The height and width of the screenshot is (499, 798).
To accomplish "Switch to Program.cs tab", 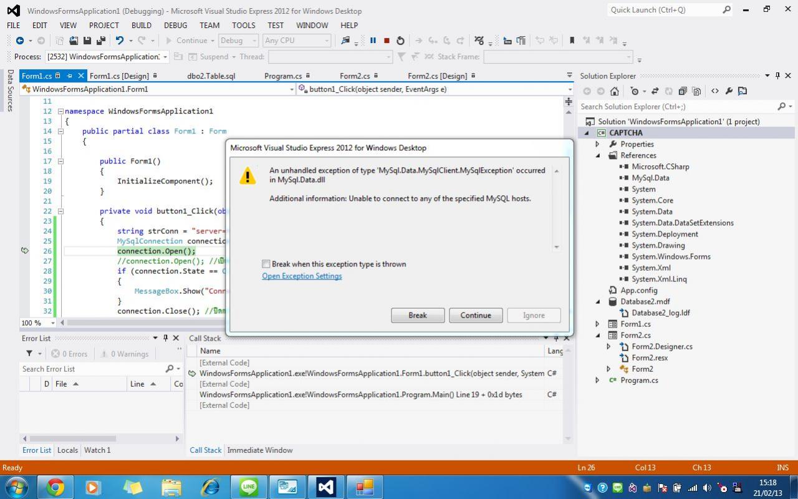I will tap(283, 76).
